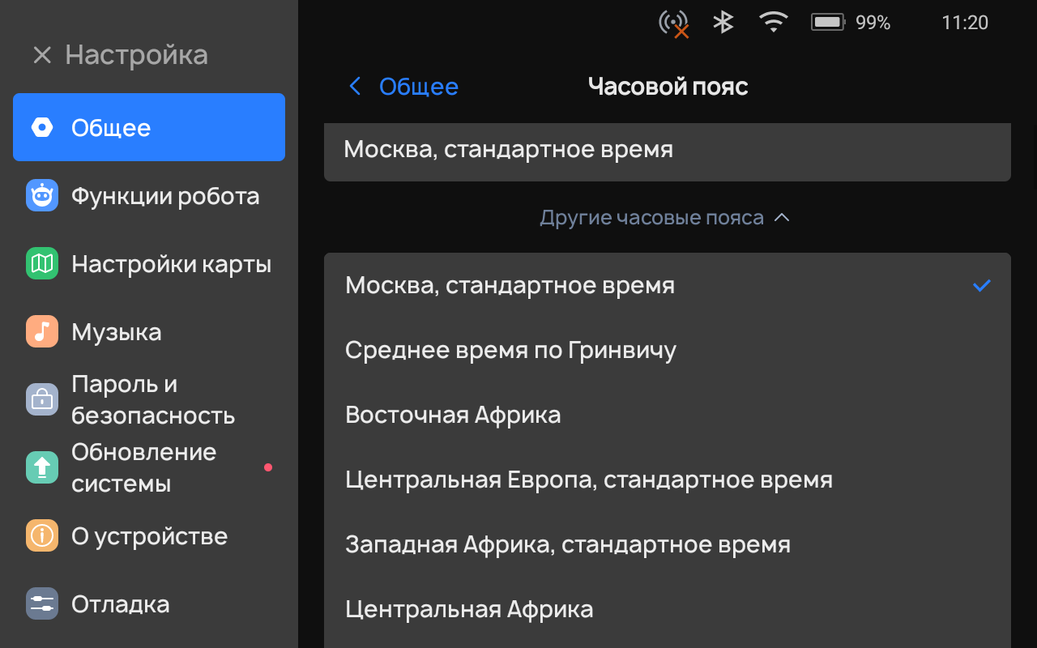Viewport: 1037px width, 648px height.
Task: Select Москва, стандартное время in the list
Action: tap(510, 285)
